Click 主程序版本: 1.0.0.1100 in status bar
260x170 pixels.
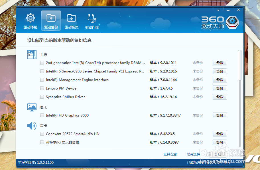coord(36,163)
